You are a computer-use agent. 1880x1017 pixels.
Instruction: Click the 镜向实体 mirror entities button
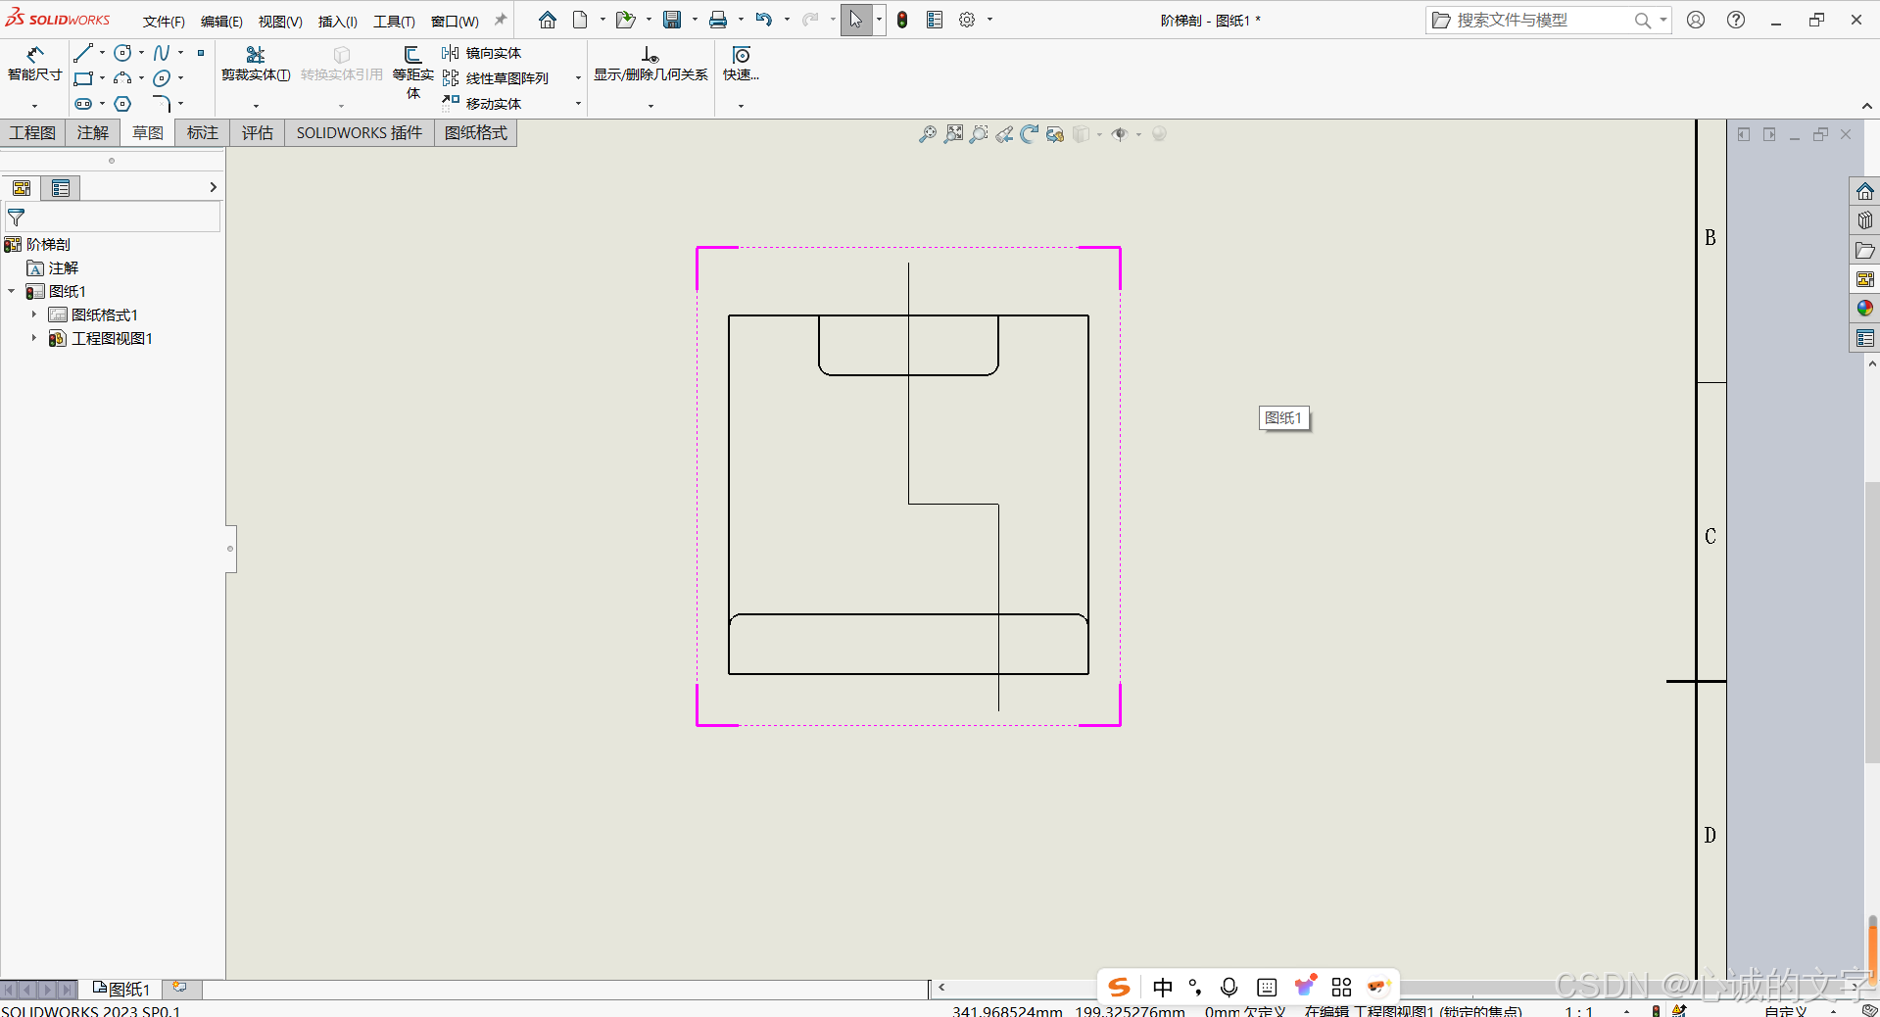(x=481, y=53)
